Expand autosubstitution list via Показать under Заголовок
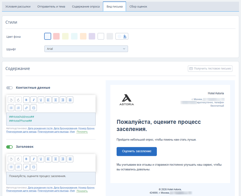This screenshot has height=196, width=241. click(x=82, y=191)
